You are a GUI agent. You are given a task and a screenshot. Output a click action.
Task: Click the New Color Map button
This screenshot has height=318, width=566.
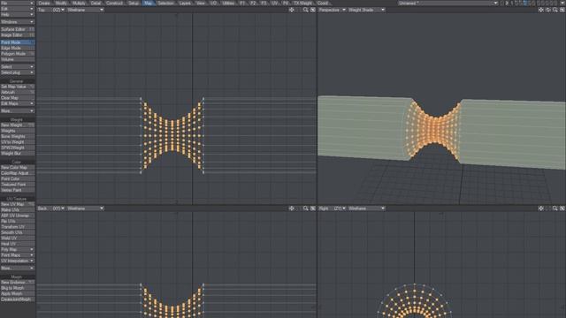[18, 168]
